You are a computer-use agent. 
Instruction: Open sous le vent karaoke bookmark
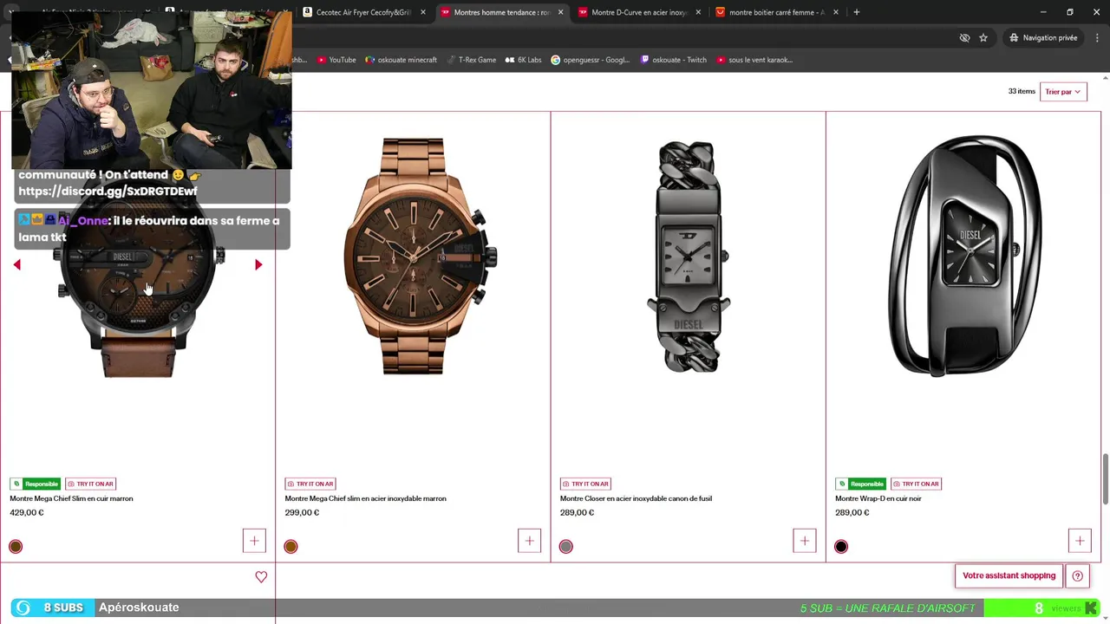tap(754, 60)
